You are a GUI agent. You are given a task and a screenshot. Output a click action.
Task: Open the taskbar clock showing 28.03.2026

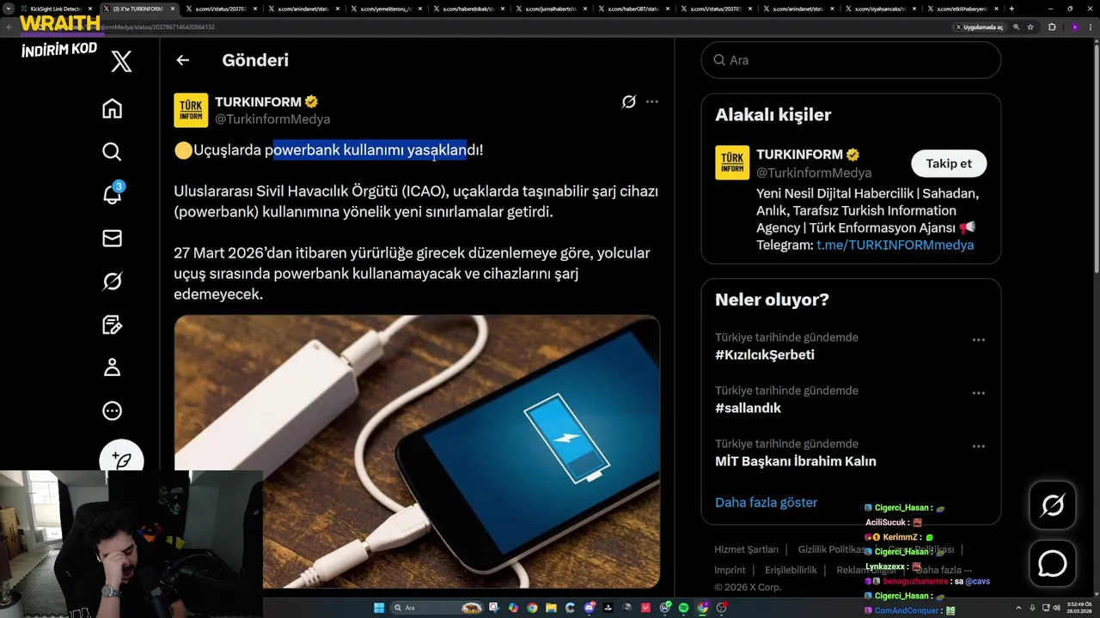(1079, 608)
